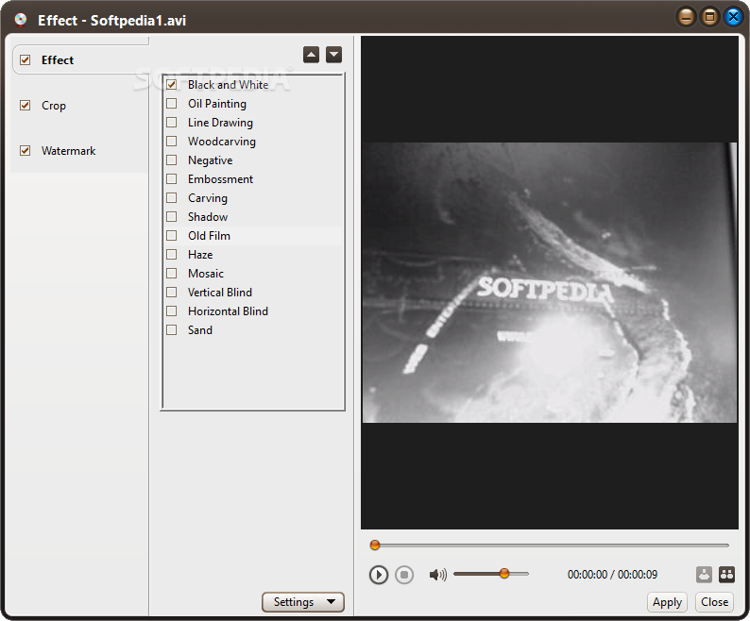Enable the Line Drawing effect
The image size is (750, 621).
(171, 123)
